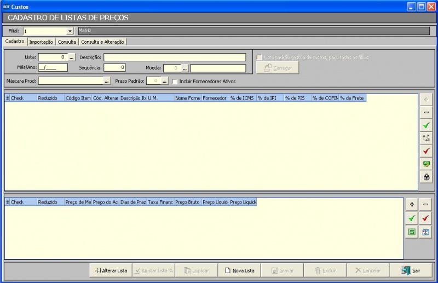Image resolution: width=438 pixels, height=283 pixels.
Task: Open the Lista lookup ellipsis button
Action: point(71,57)
